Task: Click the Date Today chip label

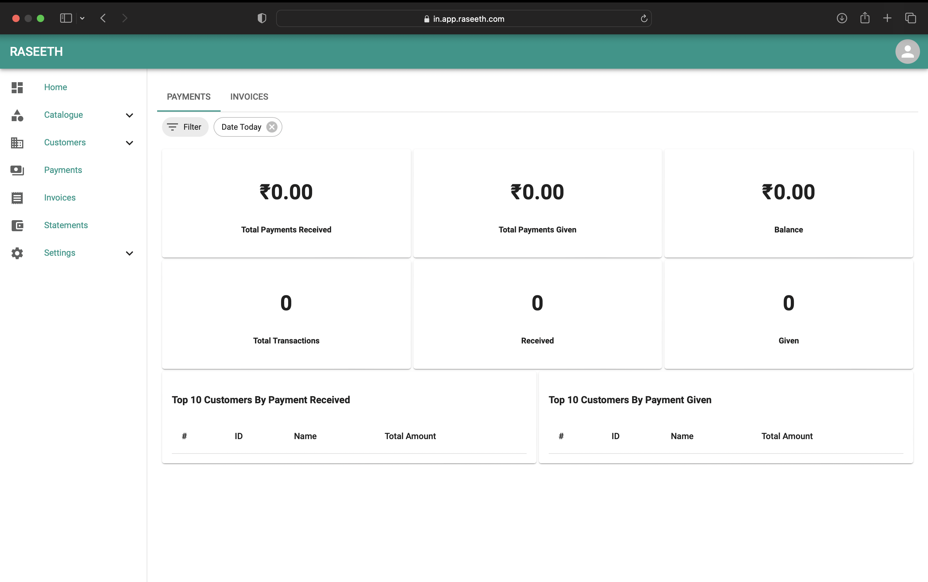Action: click(x=241, y=127)
